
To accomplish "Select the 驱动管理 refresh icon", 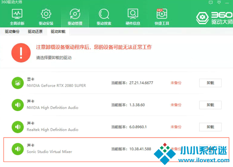I will coord(75,14).
